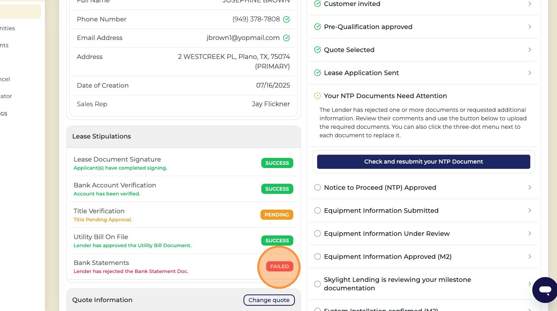Expand the Equipment Information Approved (M2) chevron
This screenshot has width=557, height=311.
pyautogui.click(x=530, y=256)
